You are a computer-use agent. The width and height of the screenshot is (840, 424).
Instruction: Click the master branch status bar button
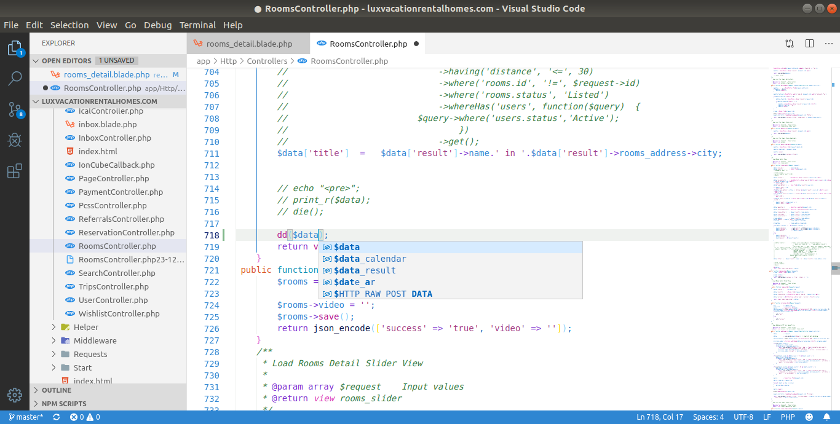click(26, 417)
